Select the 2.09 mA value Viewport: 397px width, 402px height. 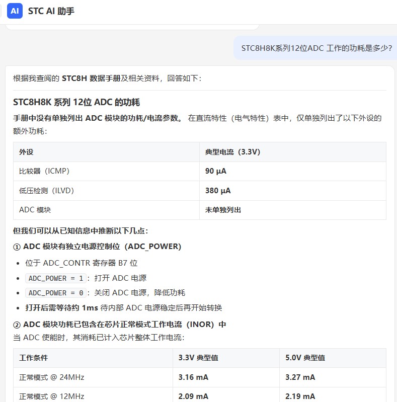tap(193, 396)
